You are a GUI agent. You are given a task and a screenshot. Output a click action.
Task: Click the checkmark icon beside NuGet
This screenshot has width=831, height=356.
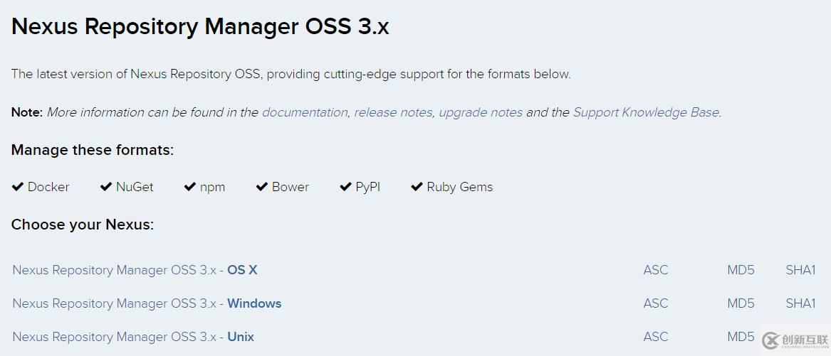106,187
